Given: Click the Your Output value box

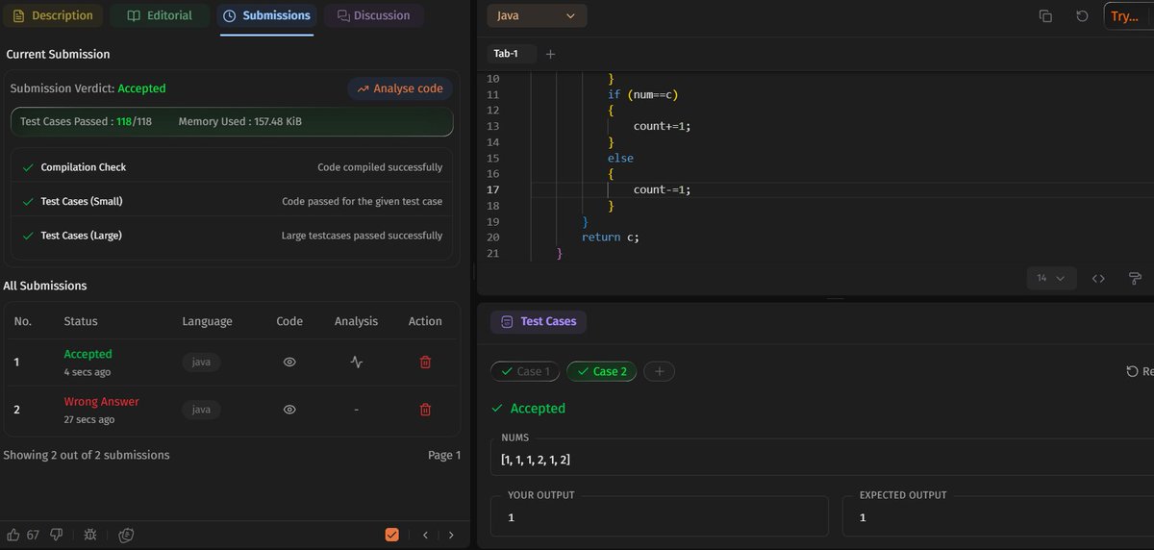Looking at the screenshot, I should [660, 516].
